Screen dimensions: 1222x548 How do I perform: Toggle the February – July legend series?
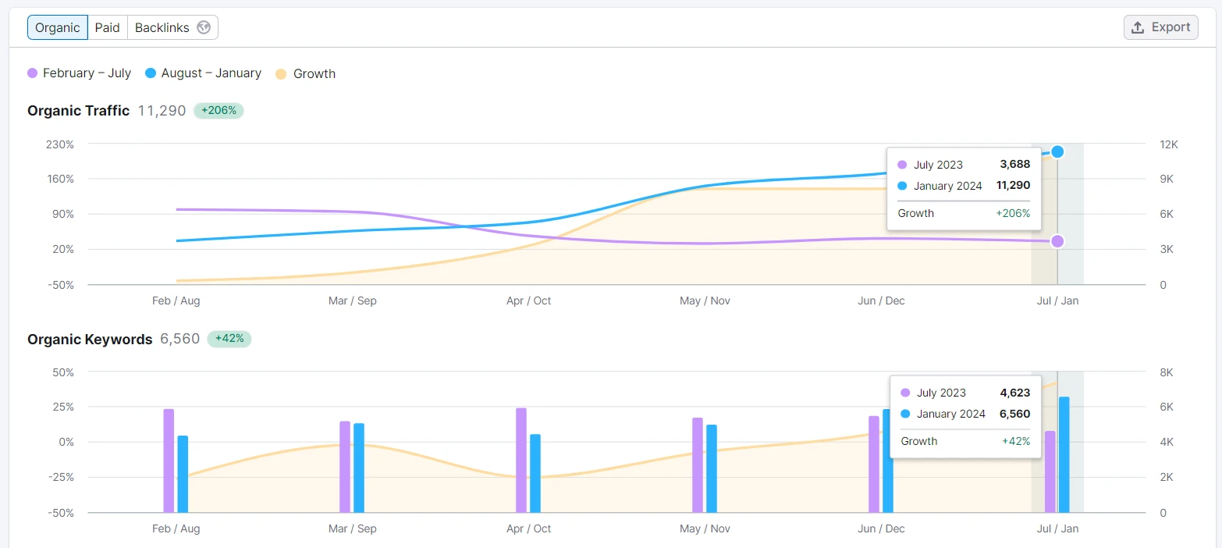(79, 73)
